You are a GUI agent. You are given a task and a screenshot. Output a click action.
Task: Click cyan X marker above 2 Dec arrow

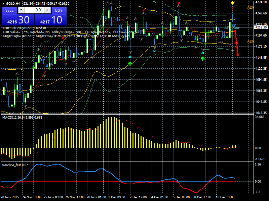pos(130,57)
